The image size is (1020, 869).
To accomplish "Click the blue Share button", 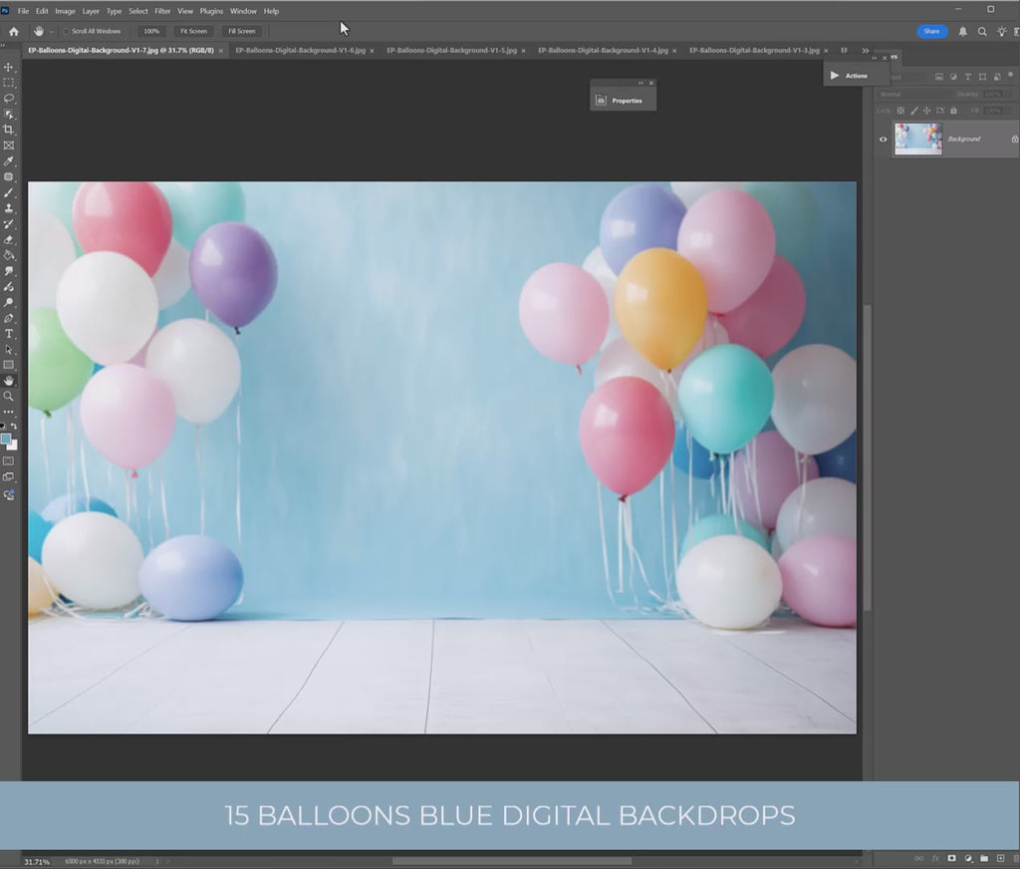I will click(x=931, y=31).
